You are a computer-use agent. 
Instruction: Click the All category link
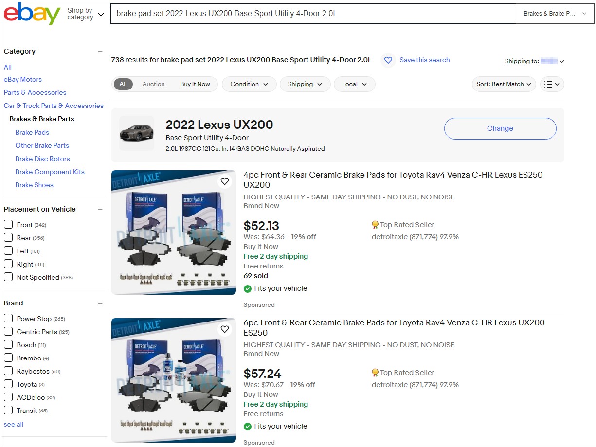point(8,67)
